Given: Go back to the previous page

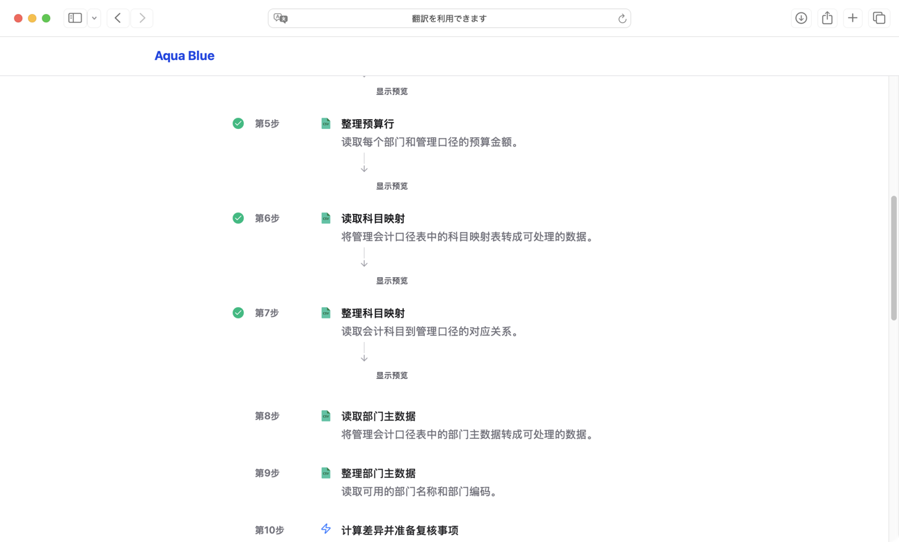Looking at the screenshot, I should point(118,18).
